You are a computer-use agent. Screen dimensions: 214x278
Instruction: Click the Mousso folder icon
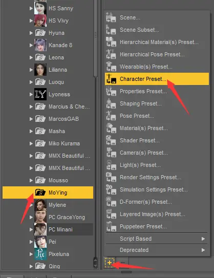pos(40,180)
